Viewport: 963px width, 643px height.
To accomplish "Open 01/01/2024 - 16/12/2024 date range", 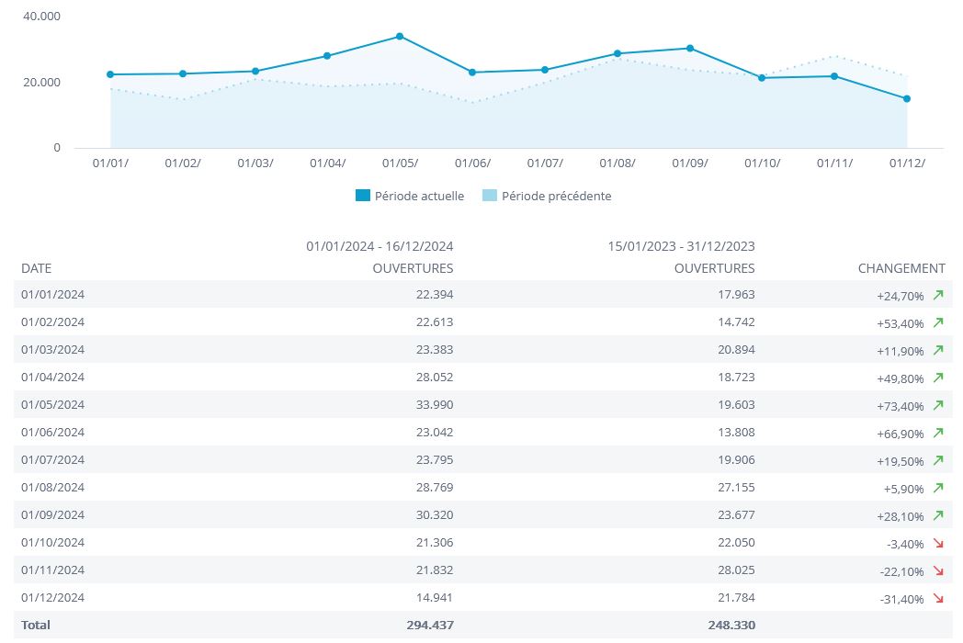I will 380,246.
